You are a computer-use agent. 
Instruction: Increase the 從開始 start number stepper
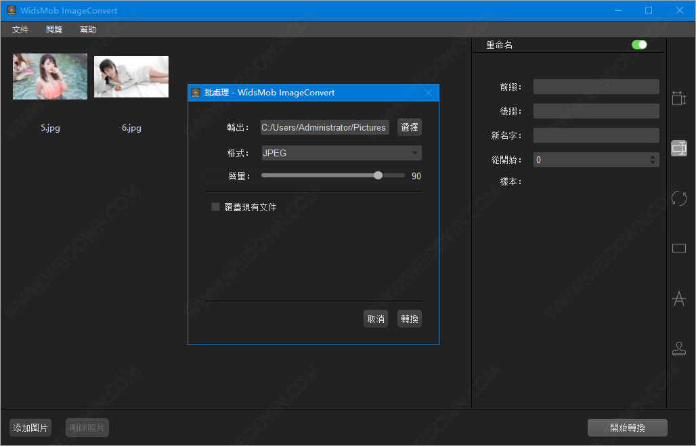pyautogui.click(x=652, y=156)
